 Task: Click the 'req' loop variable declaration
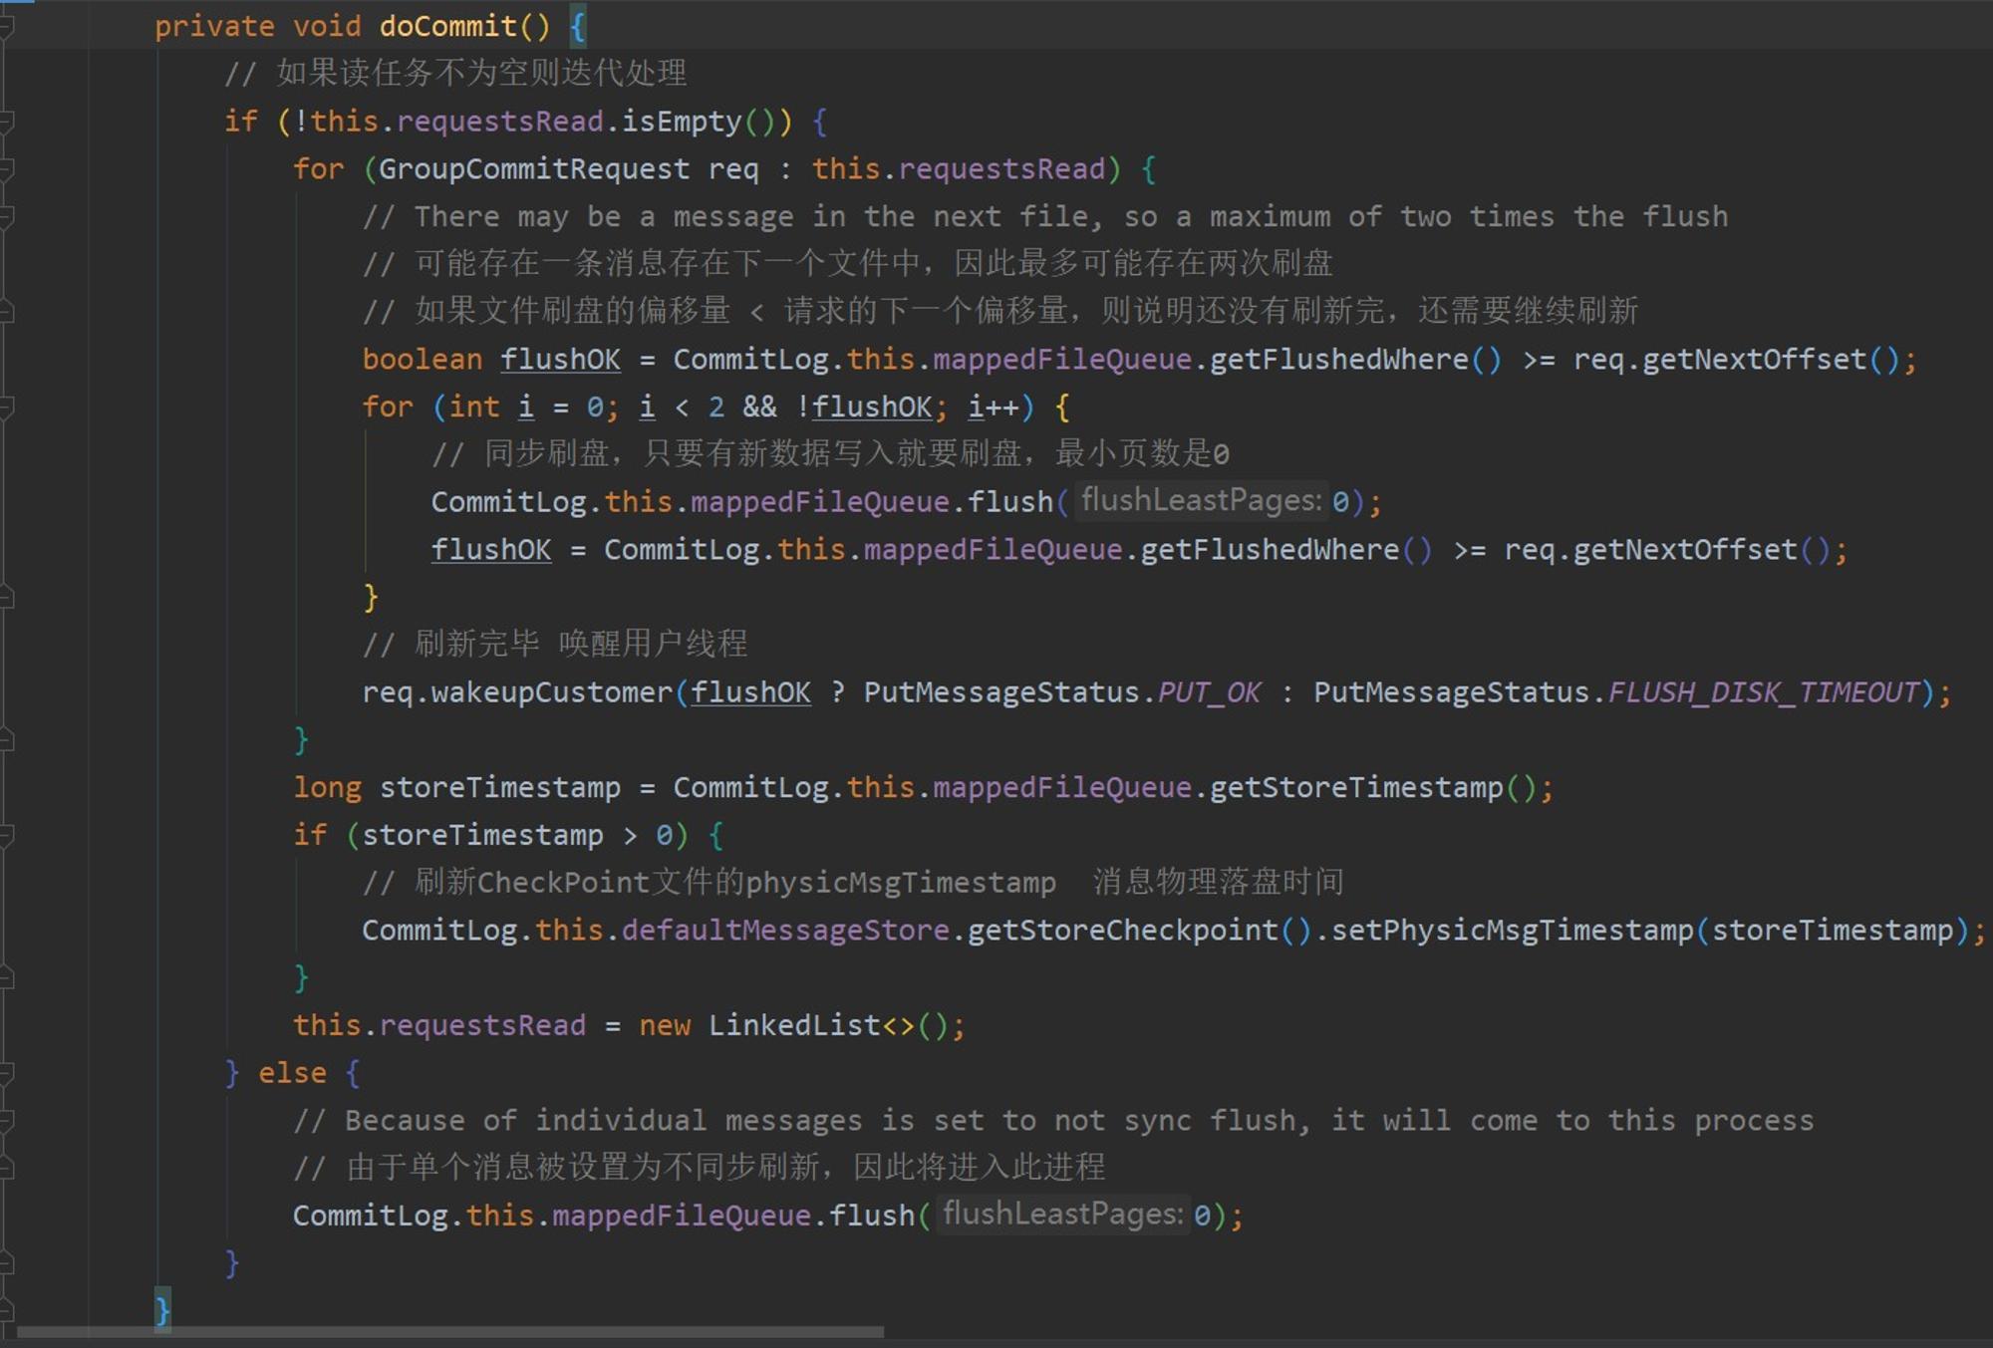(x=733, y=169)
